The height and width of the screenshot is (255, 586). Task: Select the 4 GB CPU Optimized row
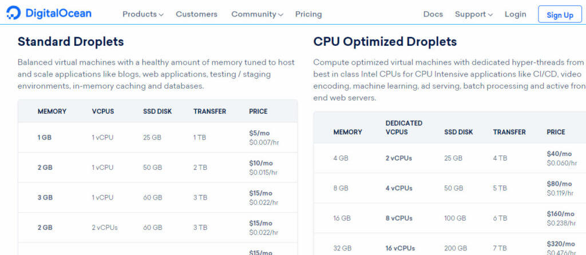(x=450, y=158)
